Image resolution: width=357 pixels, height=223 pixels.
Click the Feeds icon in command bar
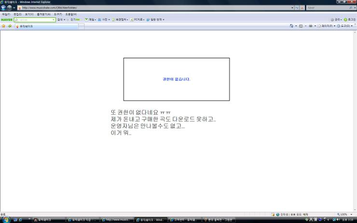301,26
